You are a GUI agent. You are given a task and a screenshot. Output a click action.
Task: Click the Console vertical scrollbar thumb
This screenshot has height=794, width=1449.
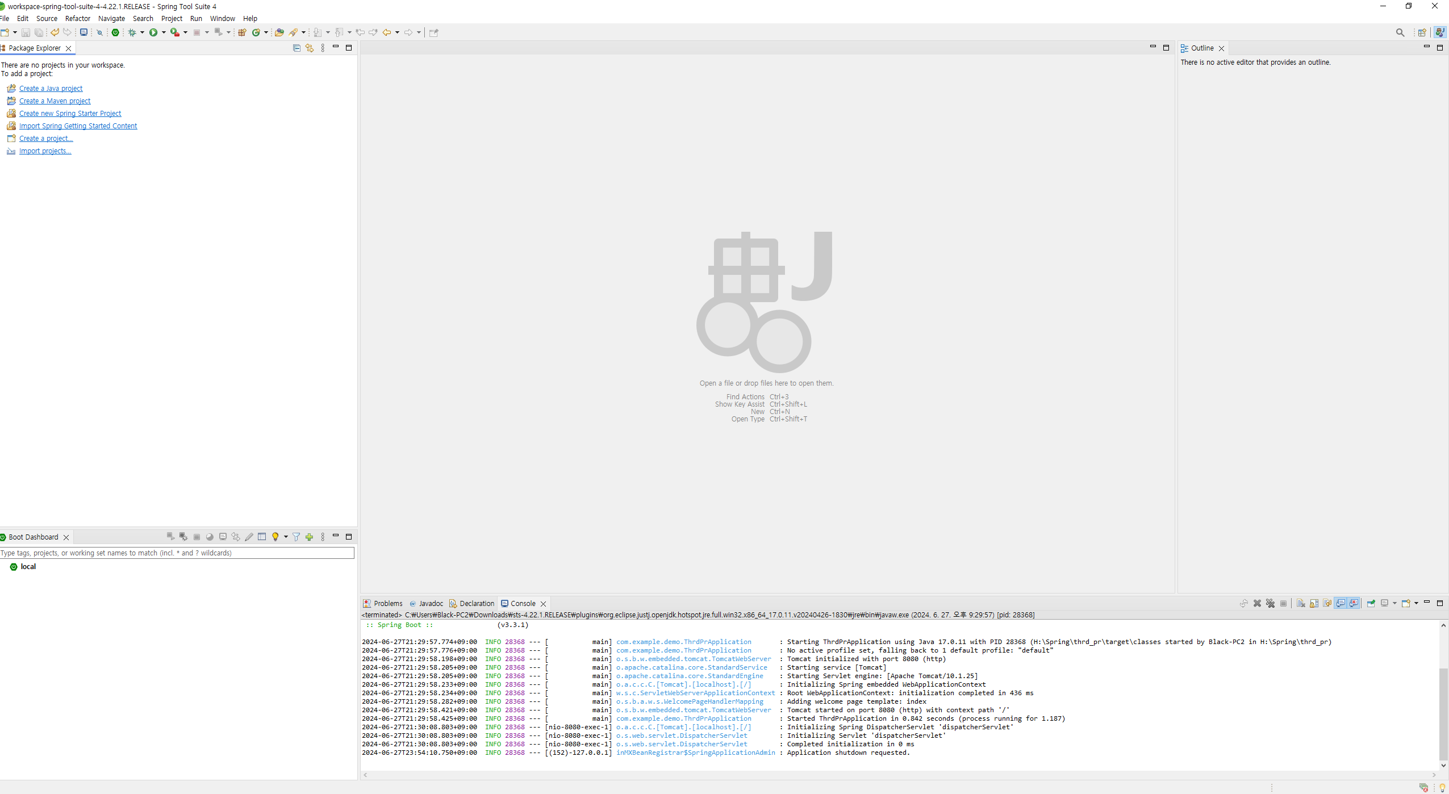pos(1443,713)
